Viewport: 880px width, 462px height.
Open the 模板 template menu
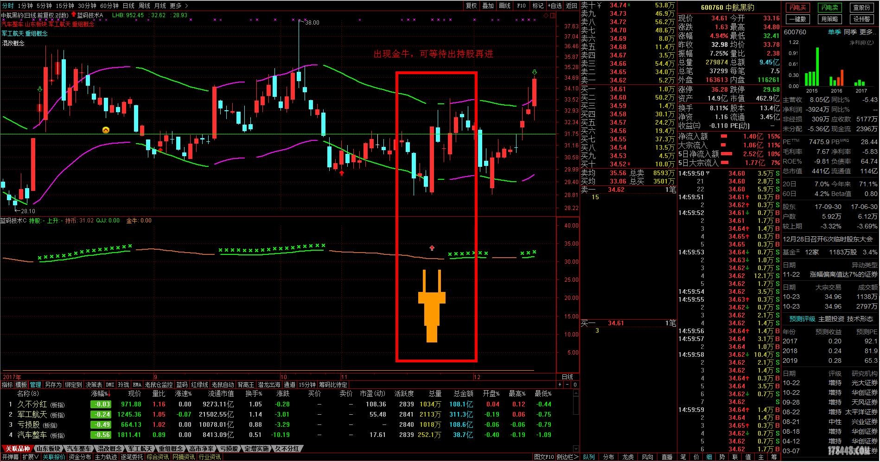pyautogui.click(x=21, y=385)
